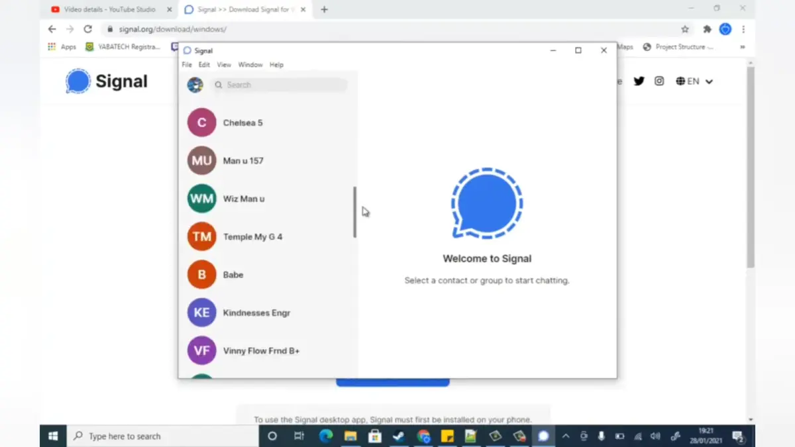The width and height of the screenshot is (795, 447).
Task: Click the KE contact avatar
Action: pos(201,313)
